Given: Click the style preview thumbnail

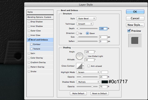Looking at the screenshot, I should tap(135, 40).
